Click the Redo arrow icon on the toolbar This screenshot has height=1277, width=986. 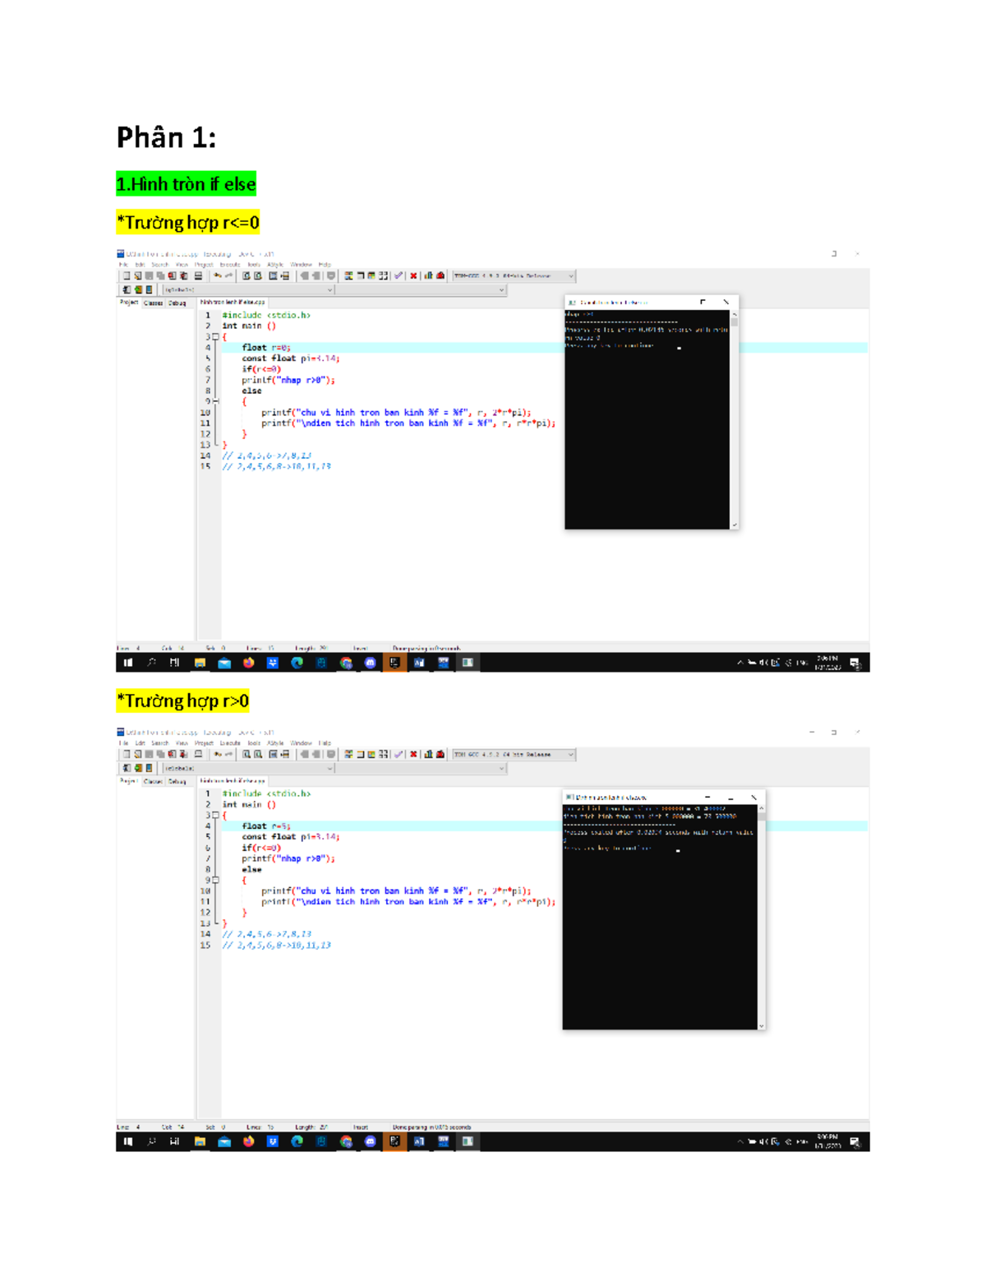click(228, 275)
